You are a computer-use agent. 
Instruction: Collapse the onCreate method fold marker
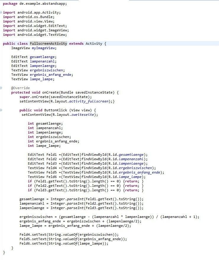(x=1, y=88)
